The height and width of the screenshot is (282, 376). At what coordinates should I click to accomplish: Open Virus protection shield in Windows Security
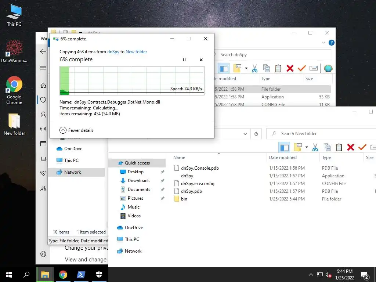pyautogui.click(x=43, y=100)
